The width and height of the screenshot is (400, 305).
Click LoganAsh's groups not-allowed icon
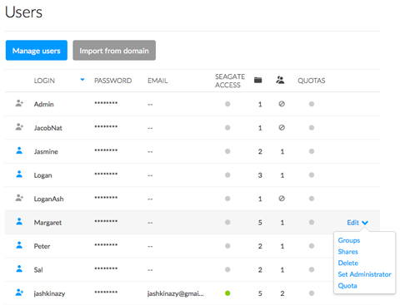(x=282, y=199)
